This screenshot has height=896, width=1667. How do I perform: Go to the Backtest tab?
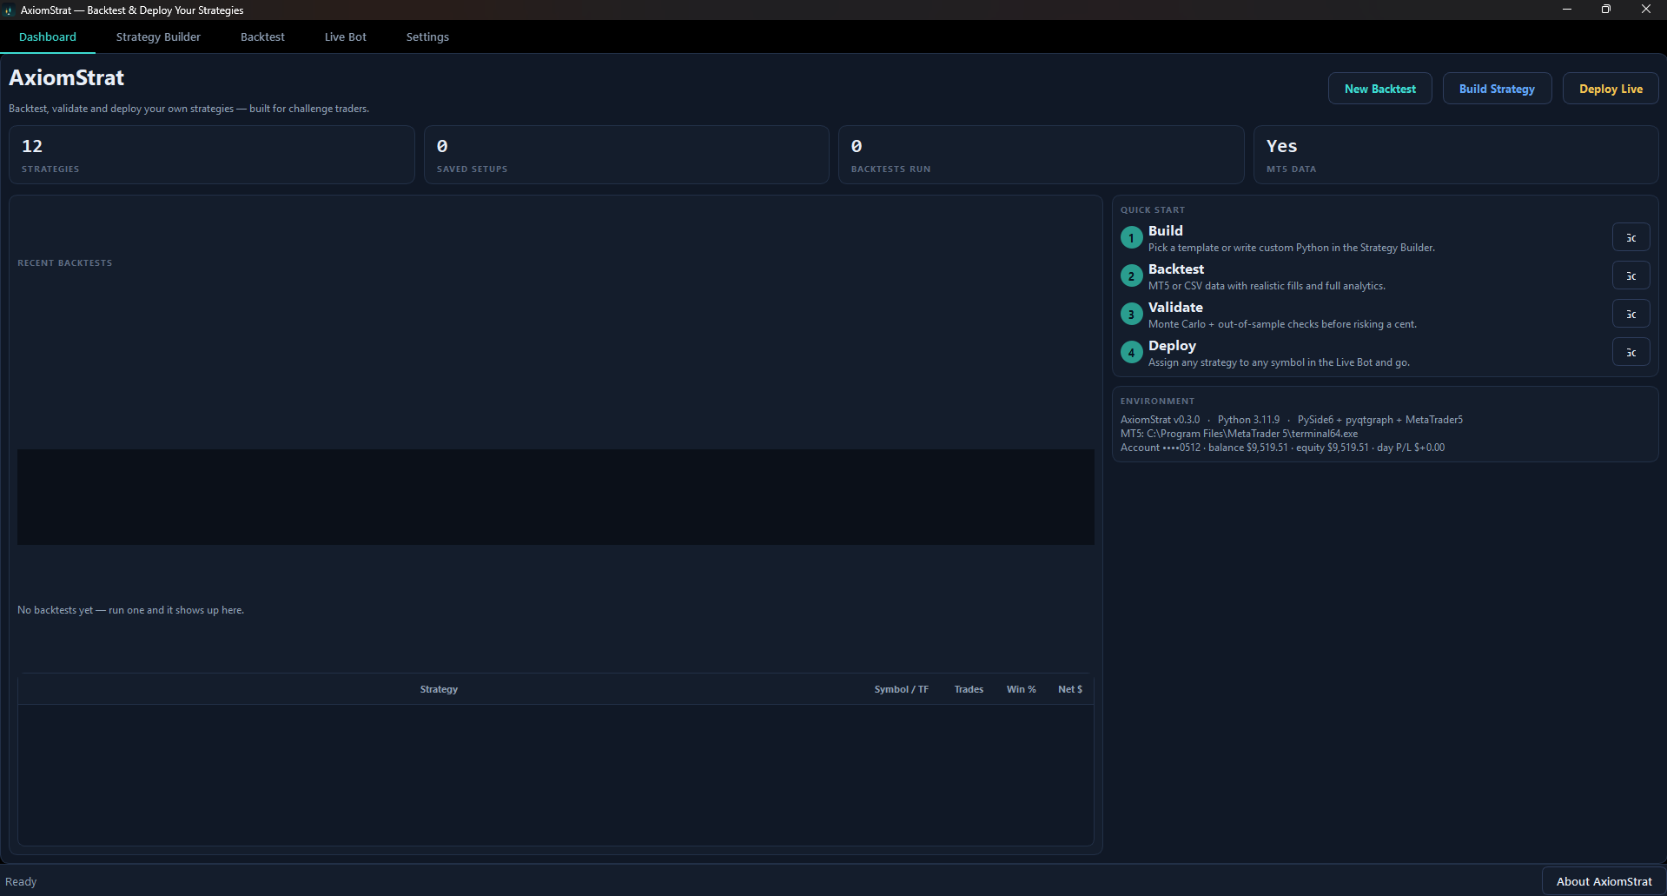tap(262, 37)
